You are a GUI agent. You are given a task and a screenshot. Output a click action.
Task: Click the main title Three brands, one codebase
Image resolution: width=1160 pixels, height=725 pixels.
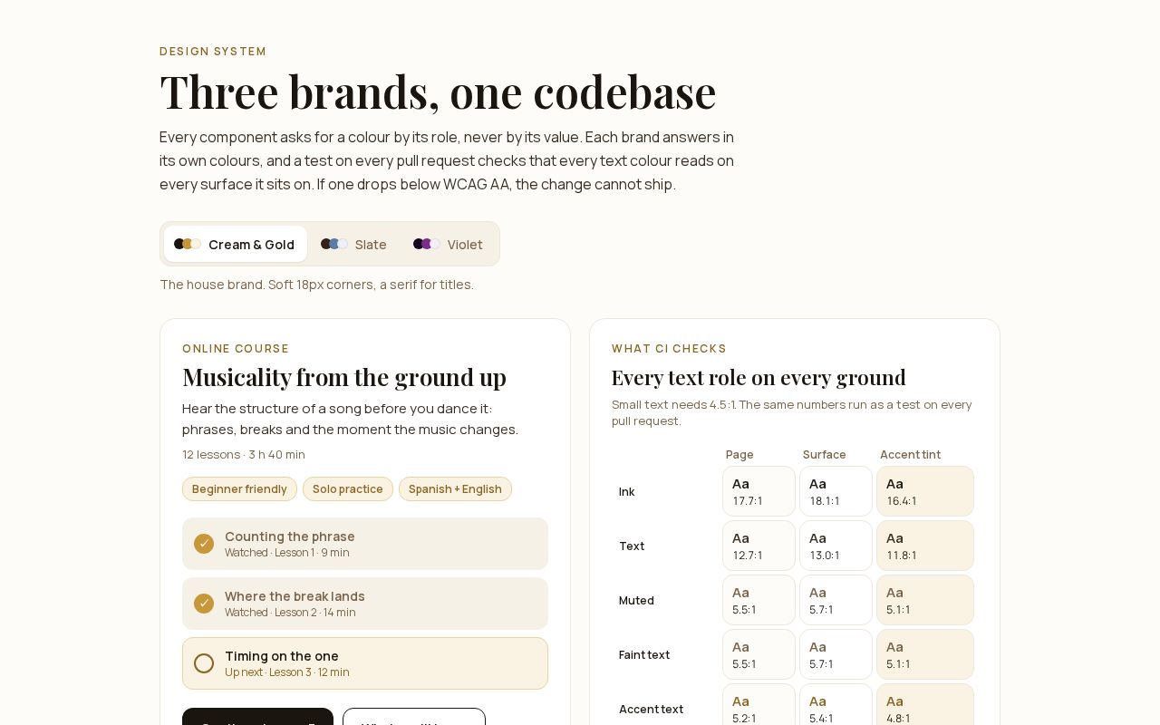pos(438,92)
